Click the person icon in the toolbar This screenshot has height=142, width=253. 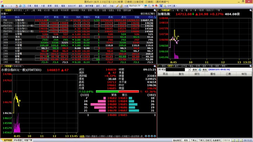17,6
